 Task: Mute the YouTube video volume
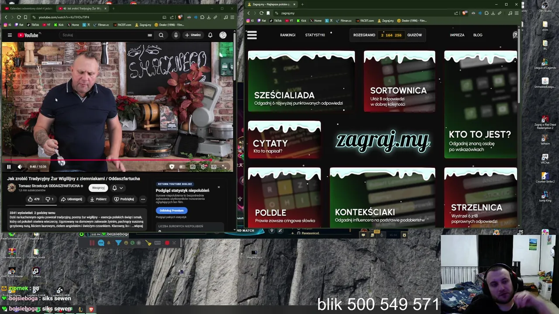[x=20, y=167]
